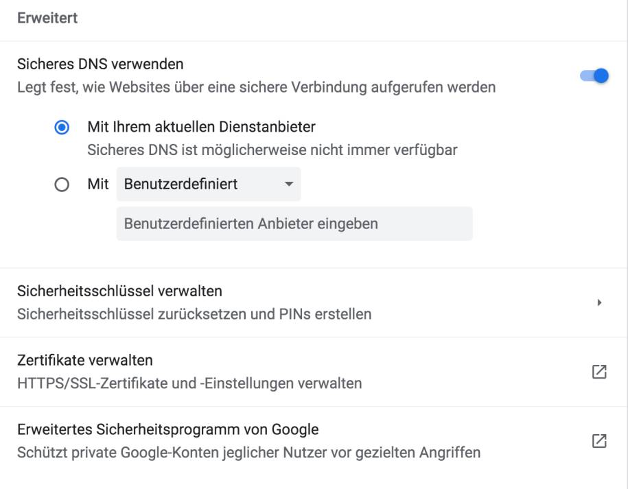This screenshot has height=489, width=628.
Task: Click the Mit label beside the custom provider dropdown
Action: (98, 184)
